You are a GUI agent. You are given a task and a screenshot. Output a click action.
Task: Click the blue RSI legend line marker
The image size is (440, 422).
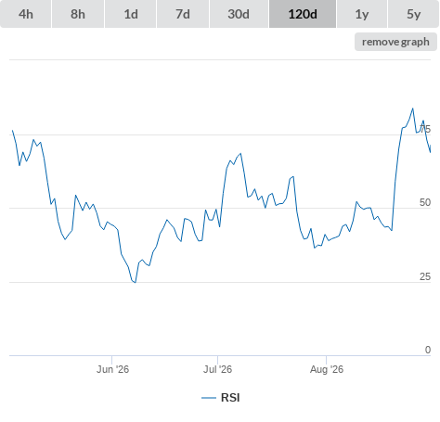click(209, 398)
